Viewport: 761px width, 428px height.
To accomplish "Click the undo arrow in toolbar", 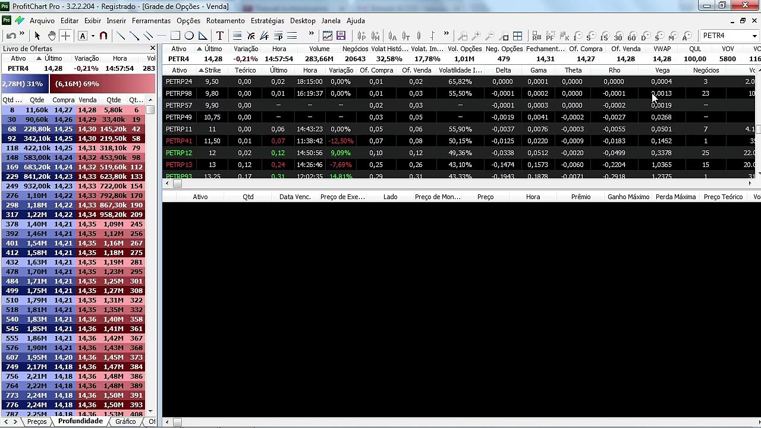I will click(11, 36).
